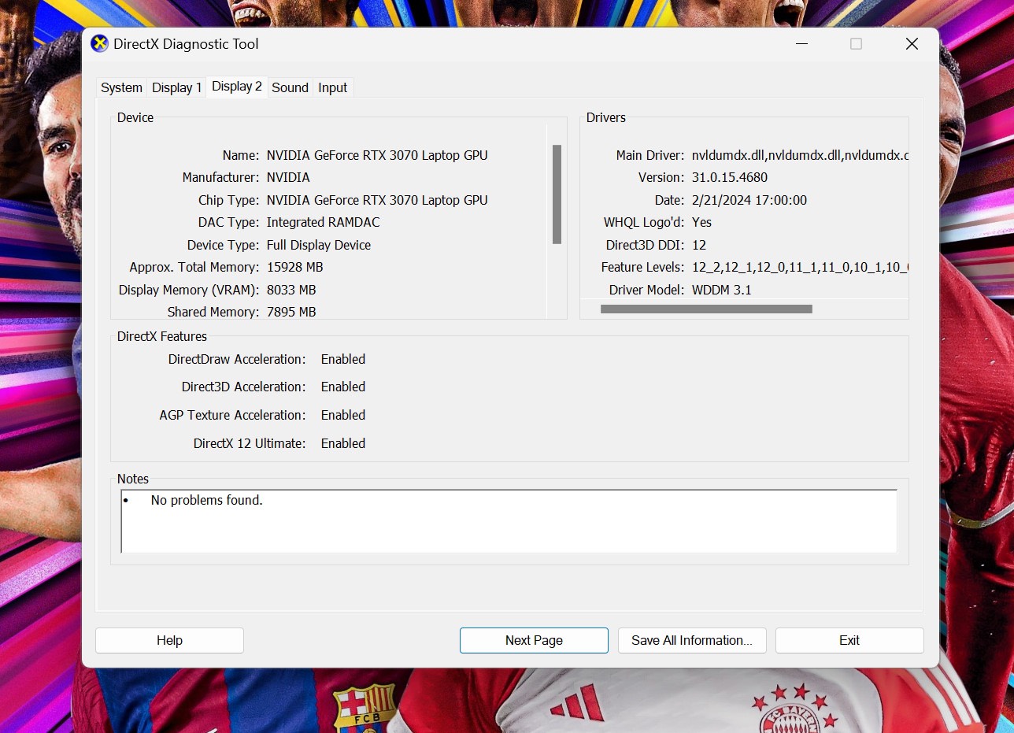Image resolution: width=1014 pixels, height=733 pixels.
Task: Select the Display 2 tab
Action: [x=236, y=87]
